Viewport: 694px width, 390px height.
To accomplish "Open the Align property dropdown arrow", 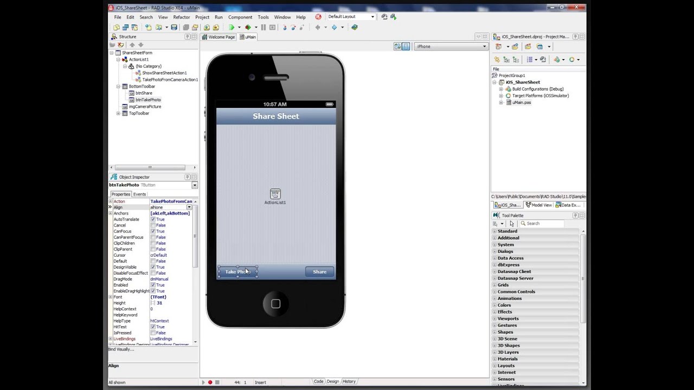I will click(x=189, y=207).
